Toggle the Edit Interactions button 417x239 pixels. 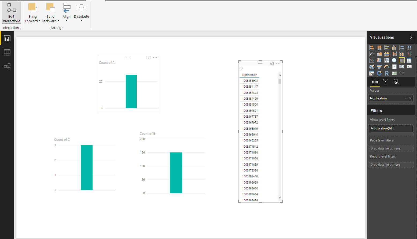click(x=11, y=13)
